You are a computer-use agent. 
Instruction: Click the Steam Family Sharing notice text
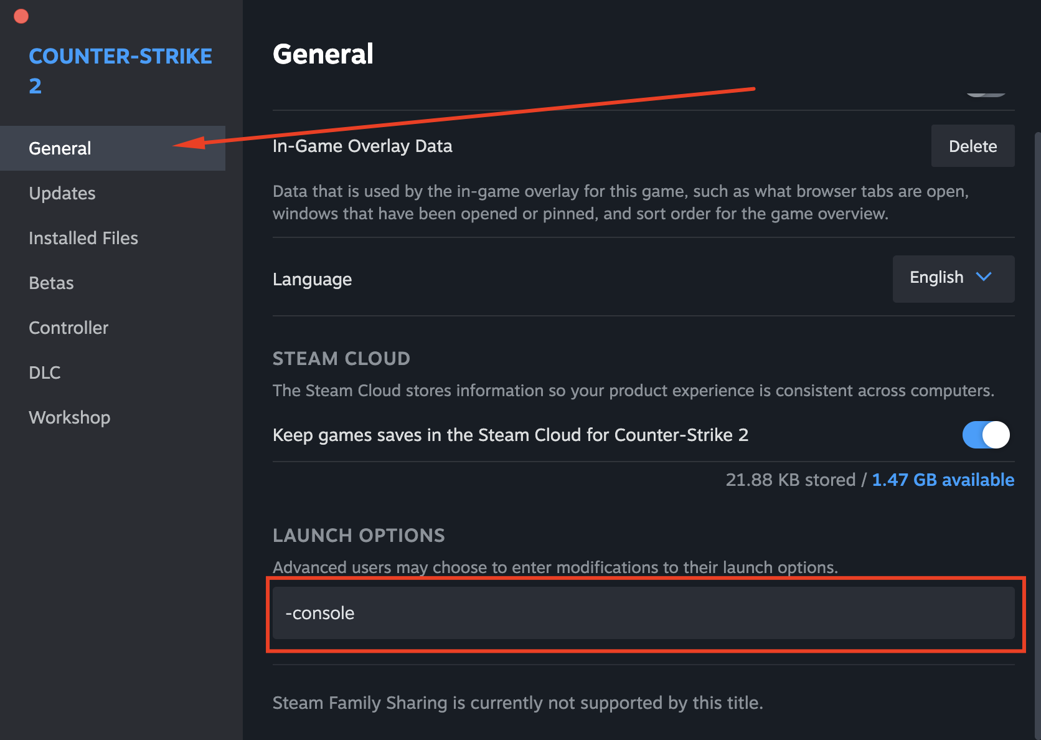point(517,703)
